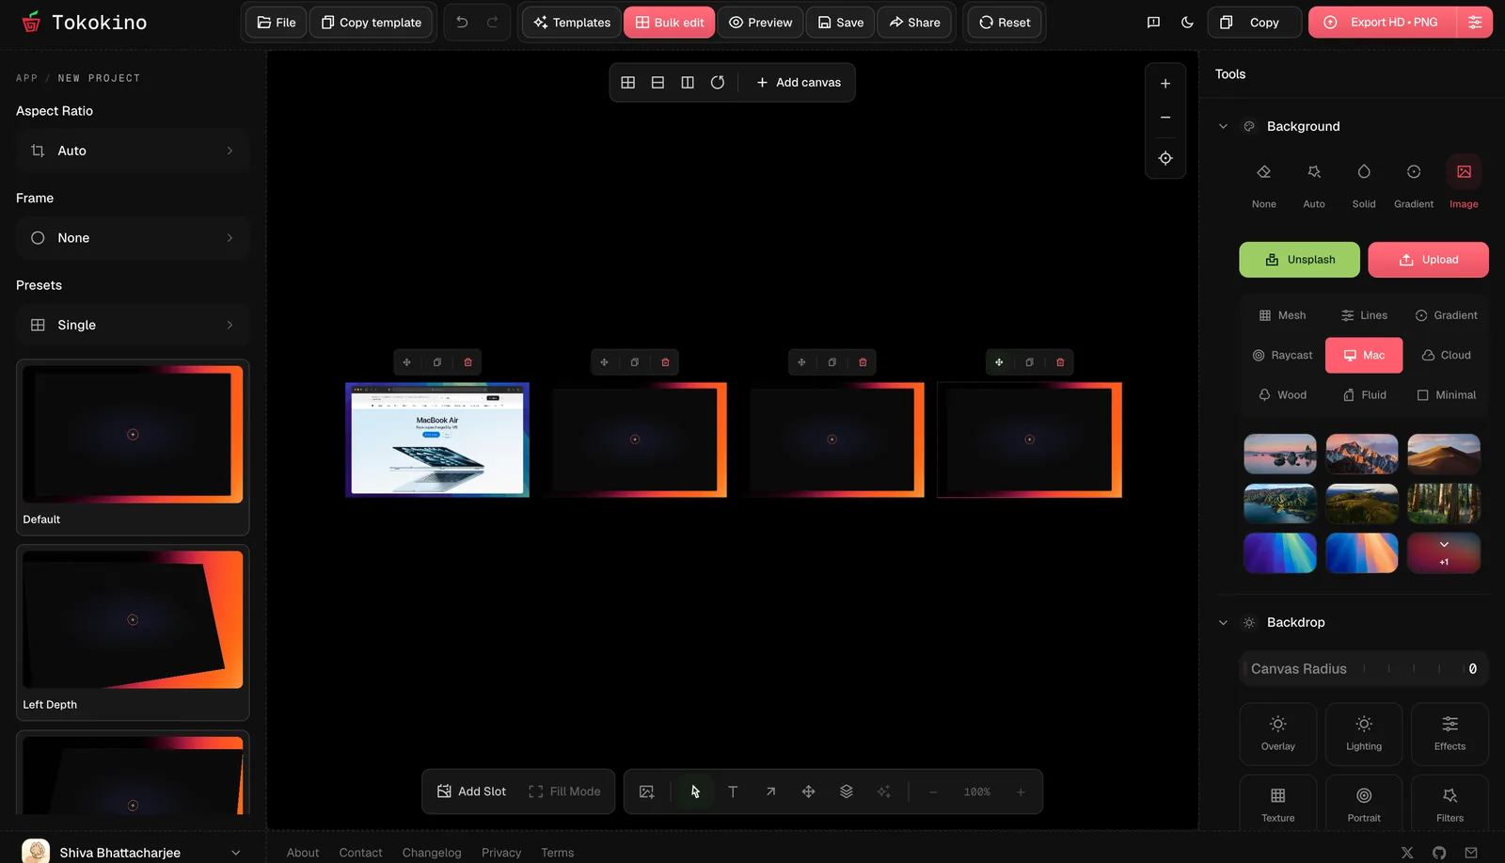Open the Presets Single dropdown
This screenshot has width=1505, height=863.
(x=133, y=325)
